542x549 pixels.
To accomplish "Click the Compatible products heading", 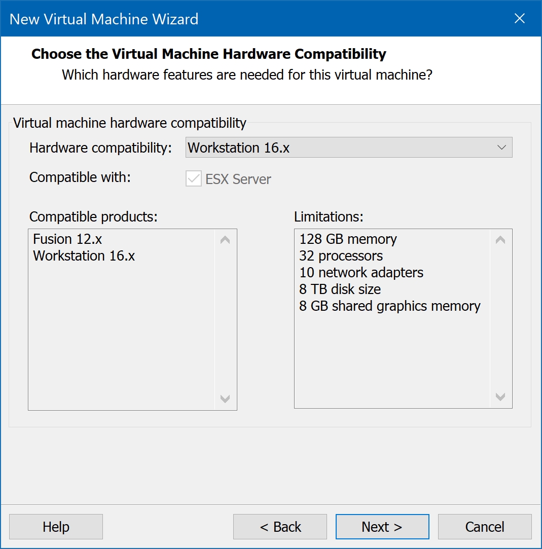I will point(93,217).
